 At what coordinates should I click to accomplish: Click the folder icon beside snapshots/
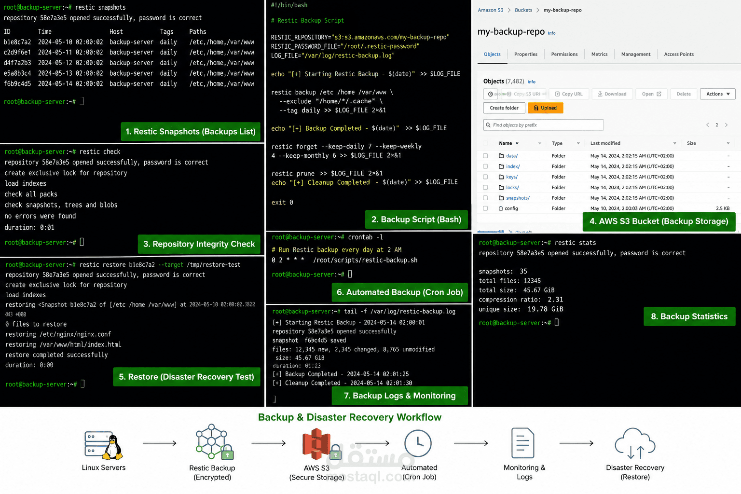click(501, 198)
